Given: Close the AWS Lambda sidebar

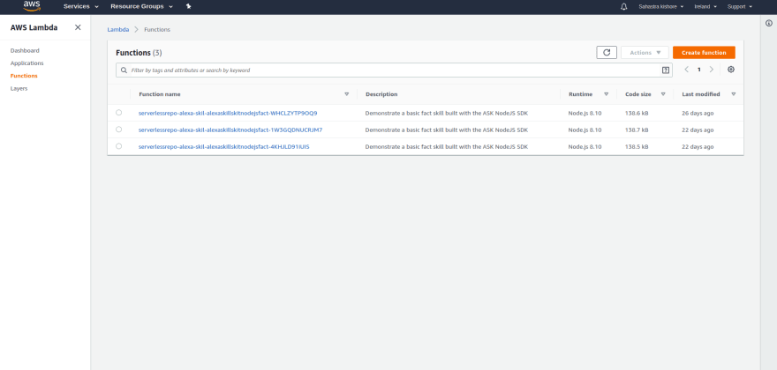Looking at the screenshot, I should pos(78,27).
